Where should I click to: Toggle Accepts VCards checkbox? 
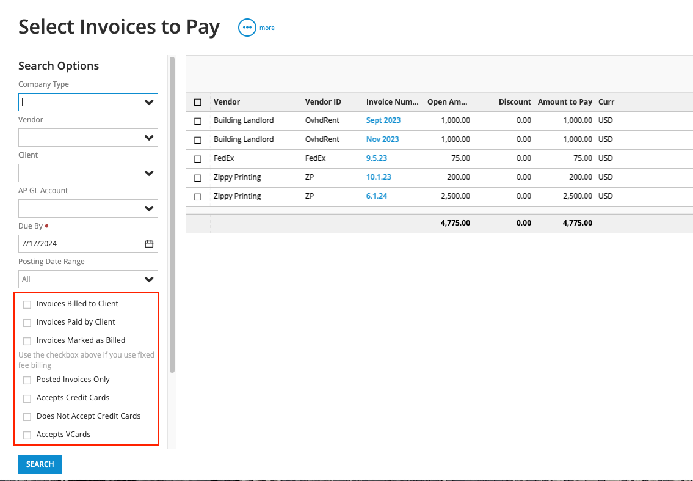pos(27,435)
